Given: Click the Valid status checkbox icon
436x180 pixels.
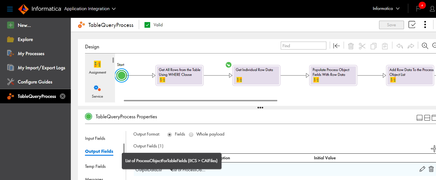Looking at the screenshot, I should coord(147,25).
